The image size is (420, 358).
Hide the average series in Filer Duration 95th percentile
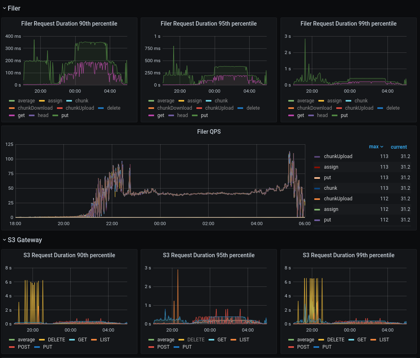pyautogui.click(x=165, y=101)
